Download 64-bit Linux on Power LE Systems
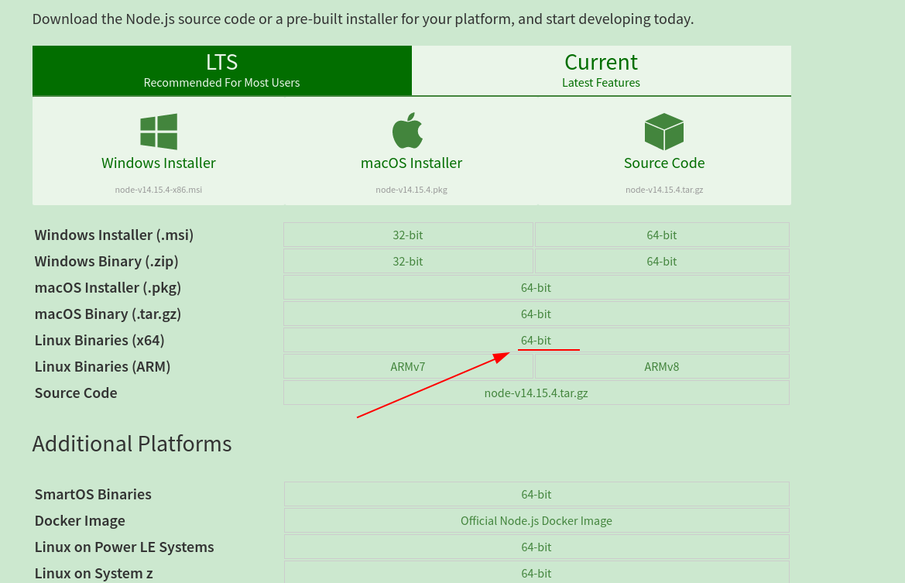This screenshot has height=583, width=905. [x=536, y=547]
